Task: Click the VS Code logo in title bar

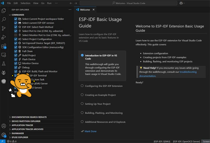Action: click(x=3, y=3)
